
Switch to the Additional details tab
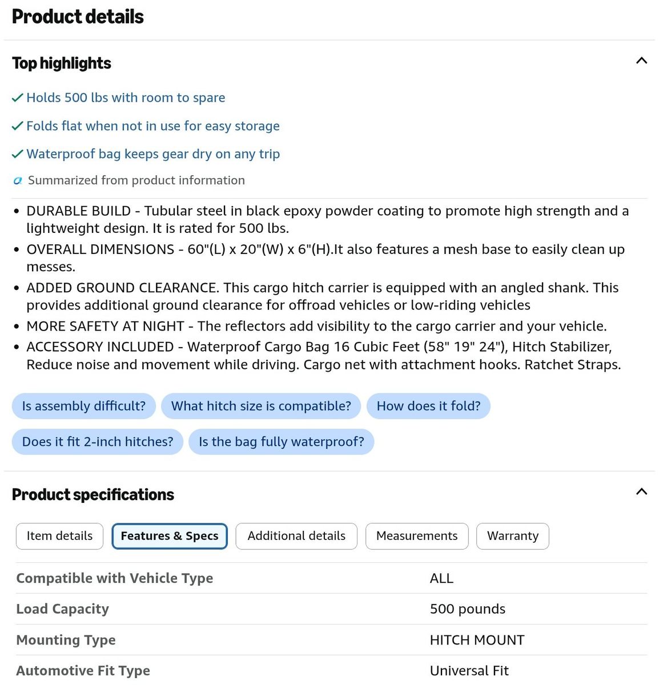[x=296, y=536]
